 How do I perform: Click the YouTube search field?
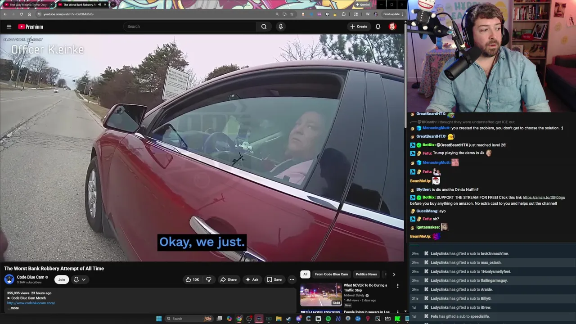point(190,27)
